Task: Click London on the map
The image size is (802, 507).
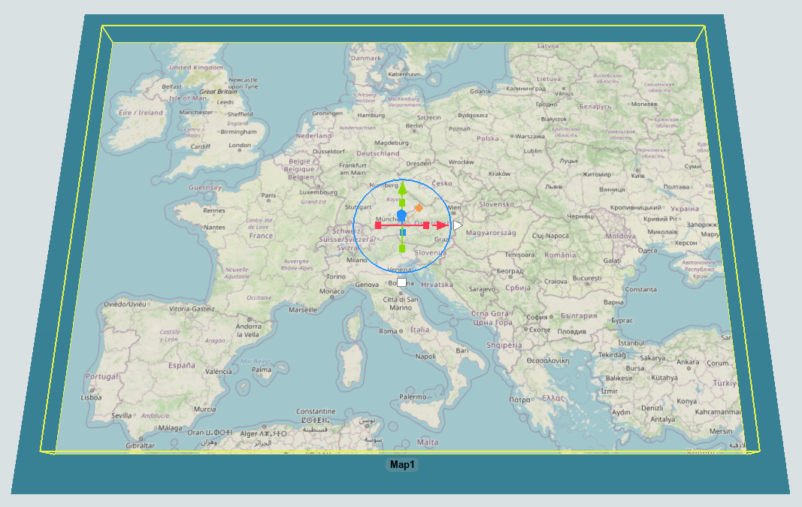Action: (240, 146)
